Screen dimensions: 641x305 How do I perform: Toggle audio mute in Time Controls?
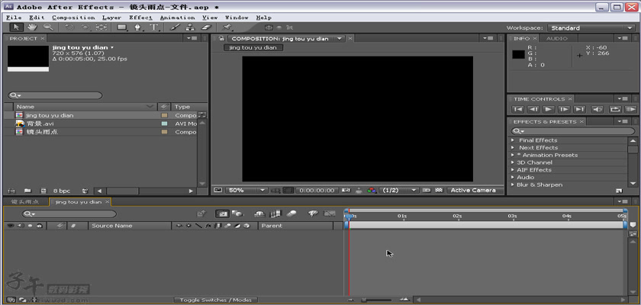coord(598,110)
